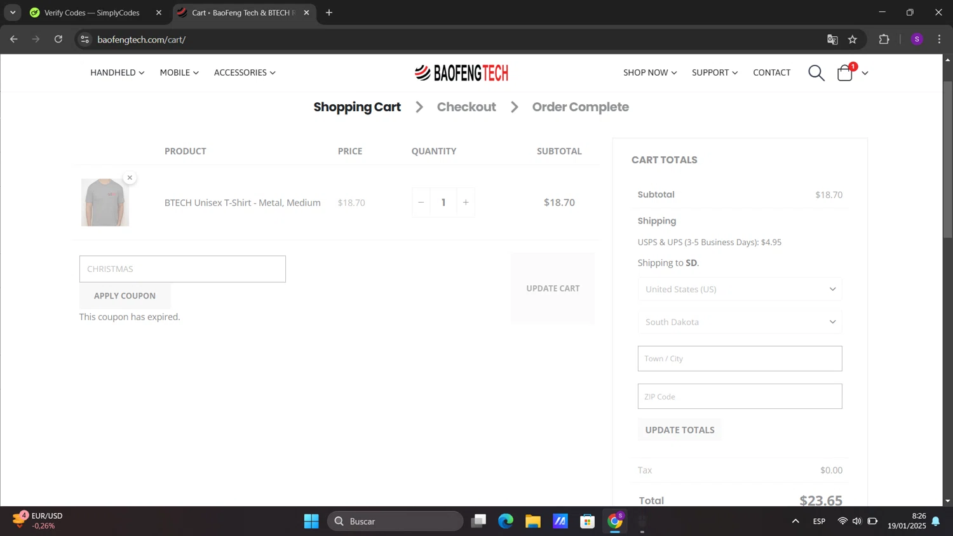This screenshot has width=953, height=536.
Task: Click the Shopping Cart breadcrumb
Action: [357, 107]
